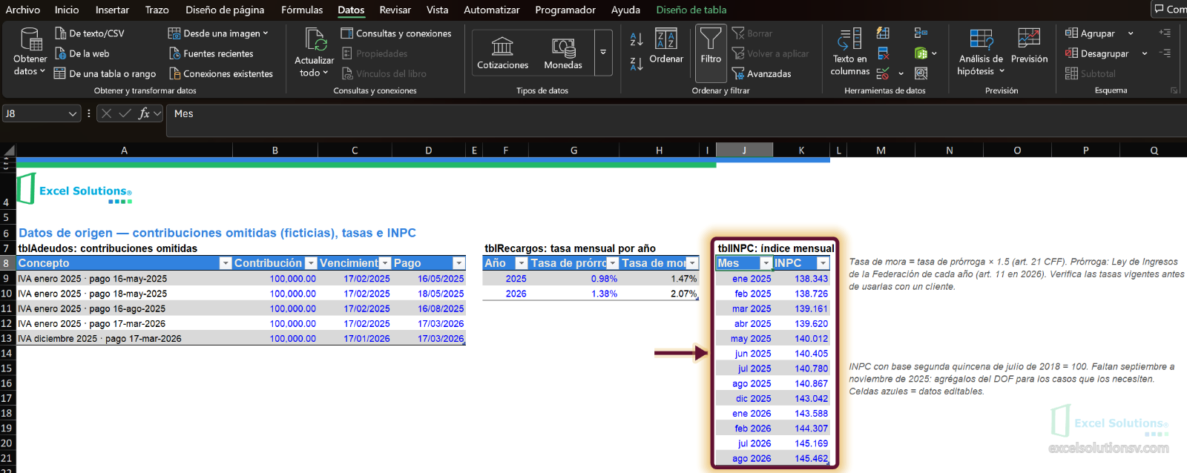Click Ocultar detalle icon in Esquema
This screenshot has width=1187, height=473.
click(1165, 53)
